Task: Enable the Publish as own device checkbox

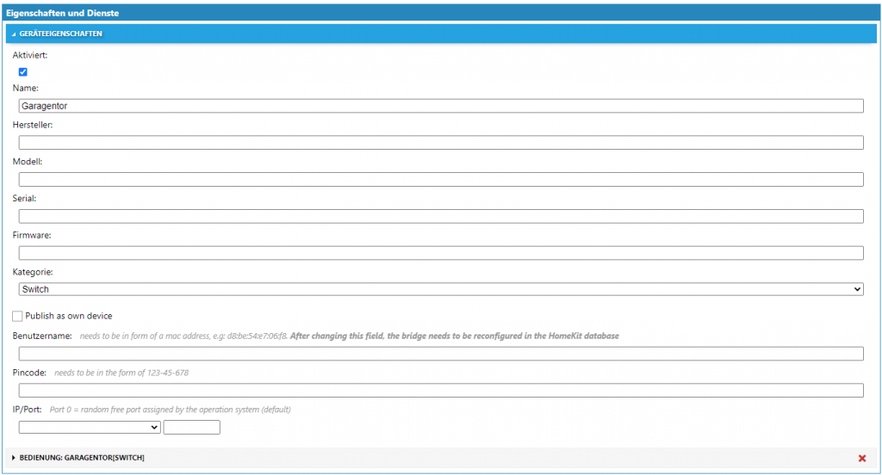Action: [18, 317]
